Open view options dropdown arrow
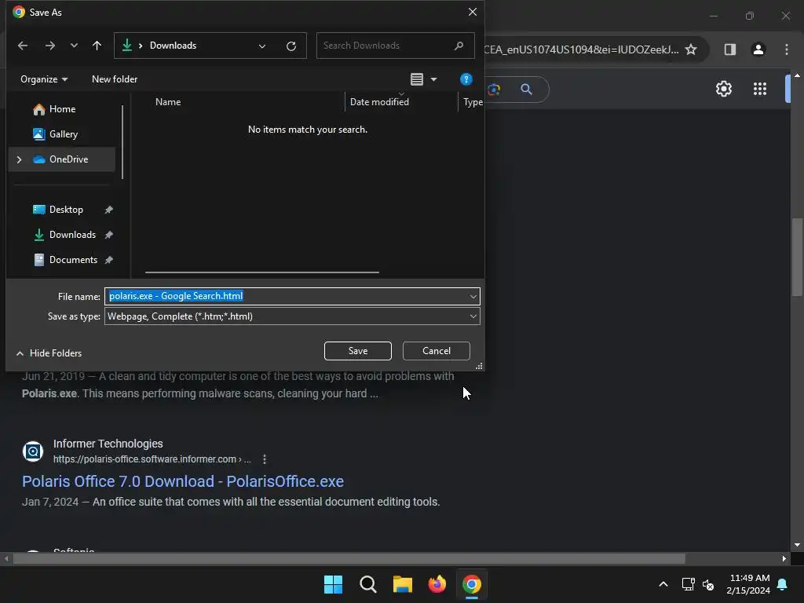The width and height of the screenshot is (804, 603). click(433, 79)
